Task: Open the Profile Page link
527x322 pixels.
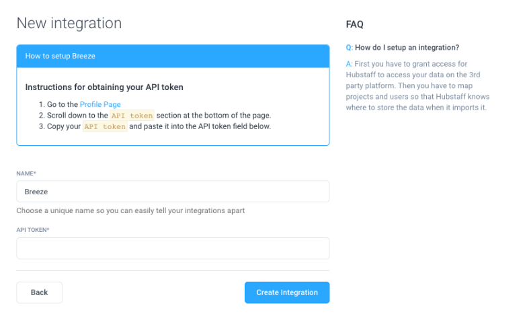Action: (100, 104)
